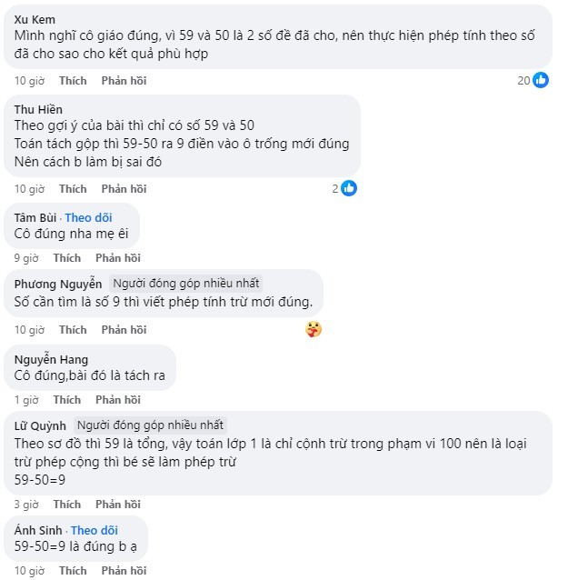This screenshot has height=580, width=568.
Task: Reply to Lữ Quỳnh's comment
Action: click(118, 505)
